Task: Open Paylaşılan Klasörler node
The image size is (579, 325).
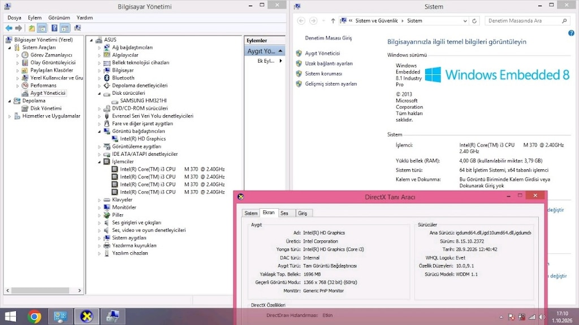Action: tap(51, 71)
